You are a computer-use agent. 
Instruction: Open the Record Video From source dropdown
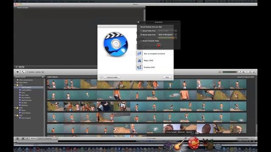[167, 31]
